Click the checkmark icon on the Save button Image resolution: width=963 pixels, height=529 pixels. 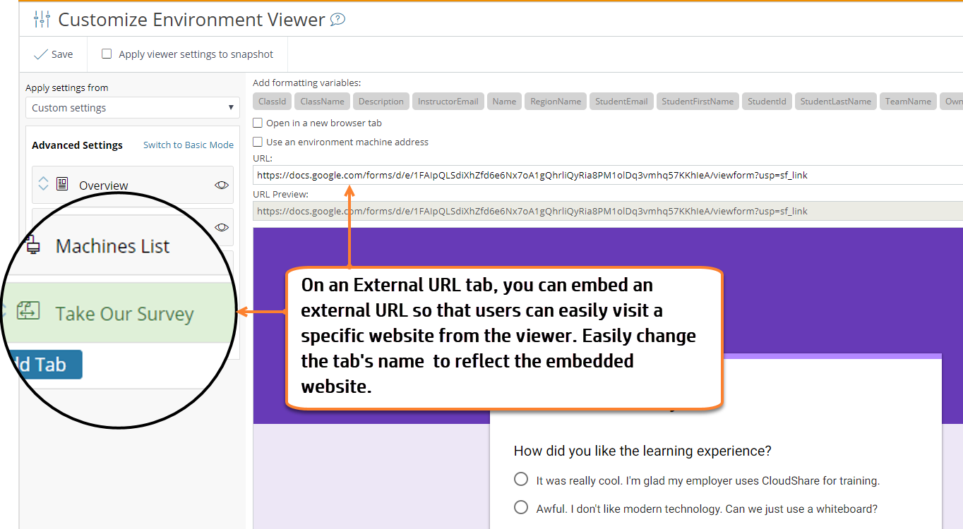tap(40, 54)
